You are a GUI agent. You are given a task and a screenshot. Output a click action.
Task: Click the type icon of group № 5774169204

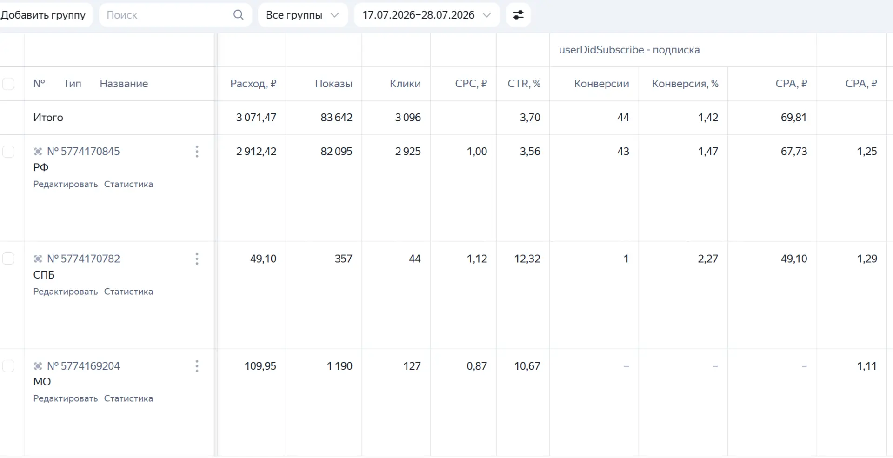point(38,366)
